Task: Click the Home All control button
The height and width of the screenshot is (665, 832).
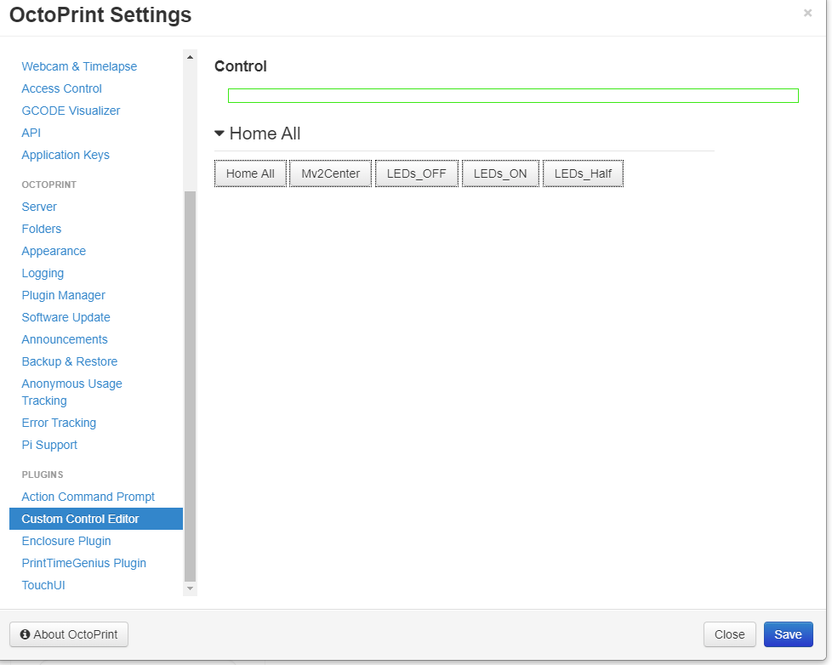Action: [x=250, y=173]
